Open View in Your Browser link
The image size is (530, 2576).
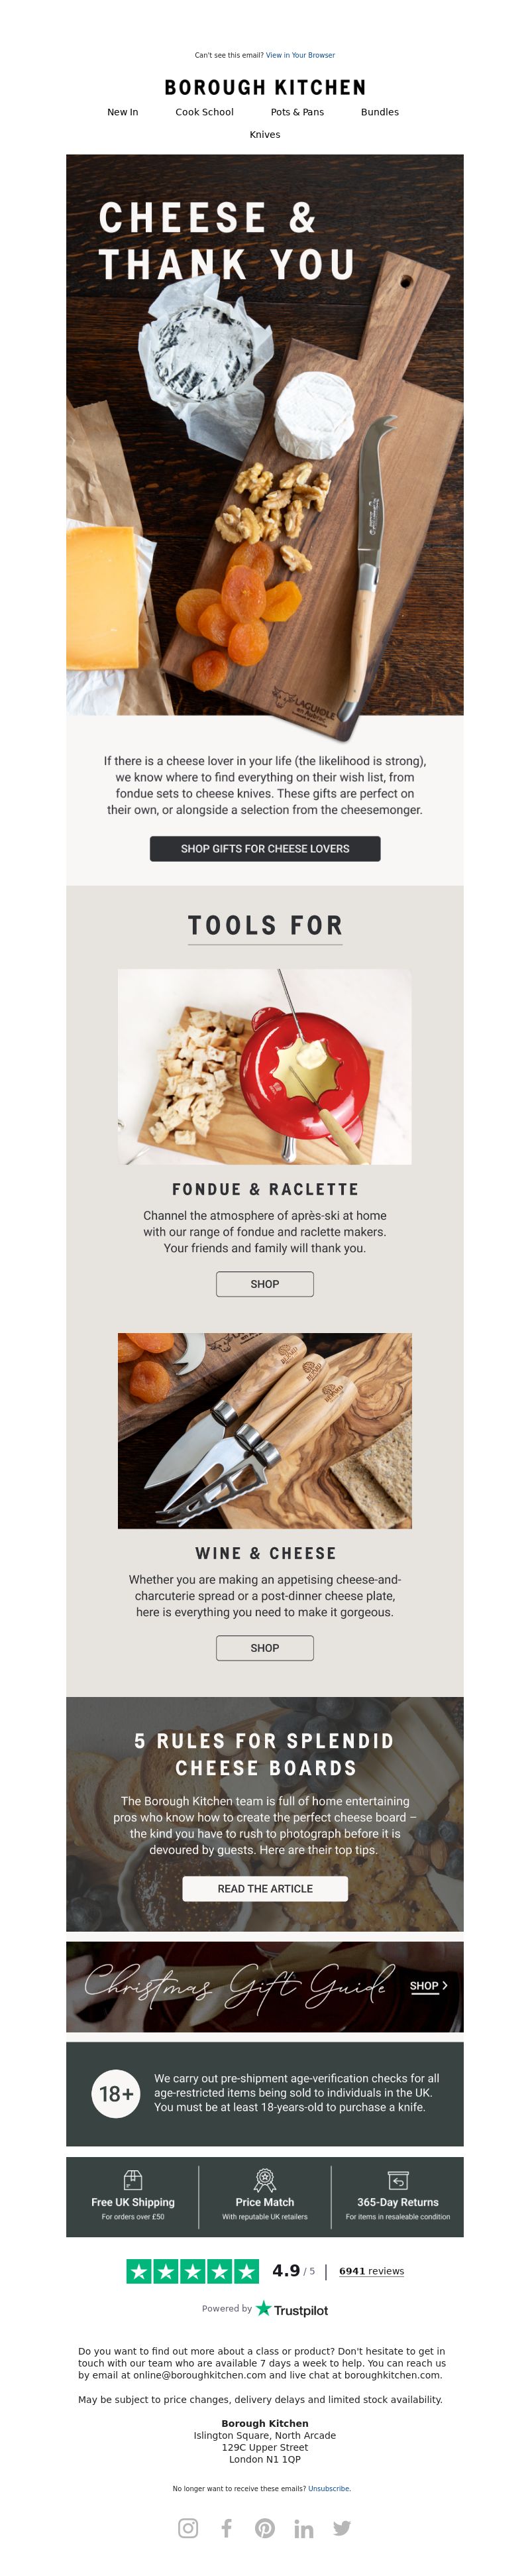coord(300,55)
